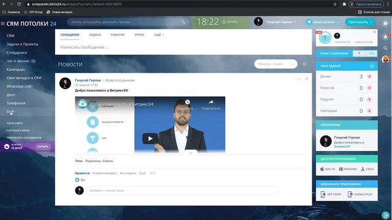This screenshot has height=220, width=392.
Task: Open the notifications bell icon
Action: pyautogui.click(x=385, y=37)
